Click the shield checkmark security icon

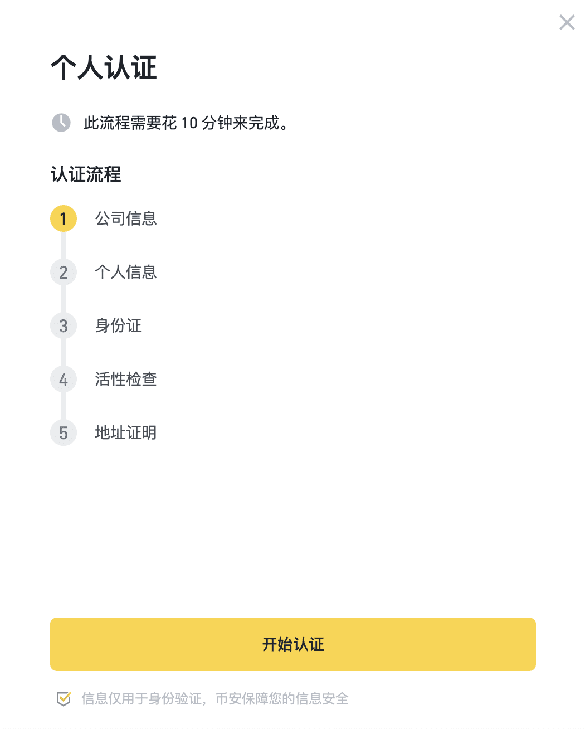coord(64,698)
